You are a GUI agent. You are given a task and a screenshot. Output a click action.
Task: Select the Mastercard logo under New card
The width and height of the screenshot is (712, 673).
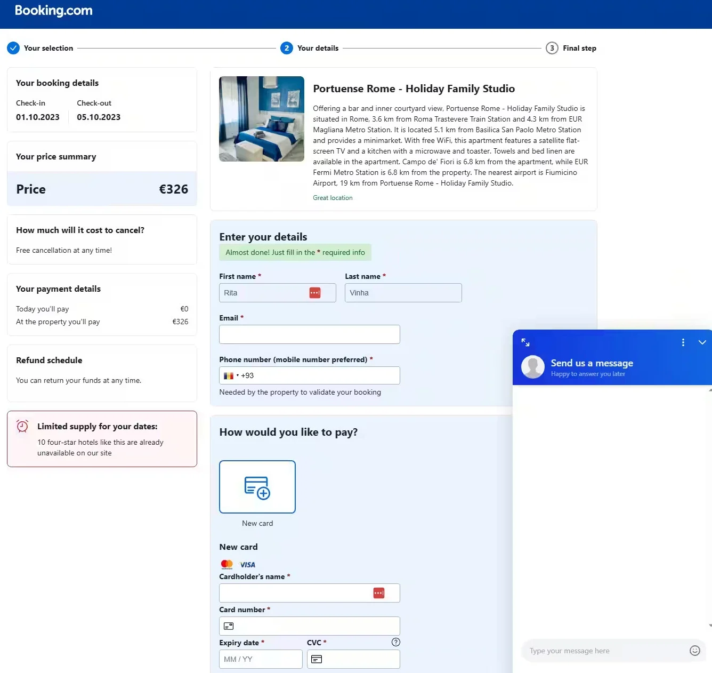pyautogui.click(x=226, y=564)
